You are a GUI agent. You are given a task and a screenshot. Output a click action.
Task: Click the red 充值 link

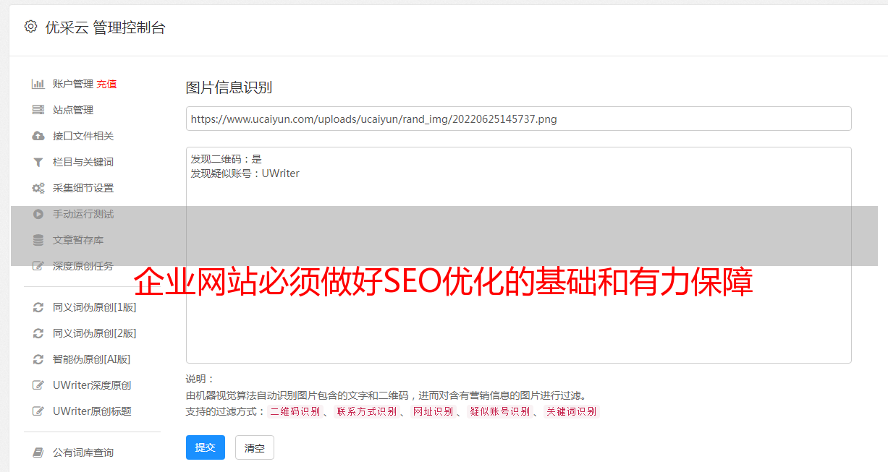(106, 84)
